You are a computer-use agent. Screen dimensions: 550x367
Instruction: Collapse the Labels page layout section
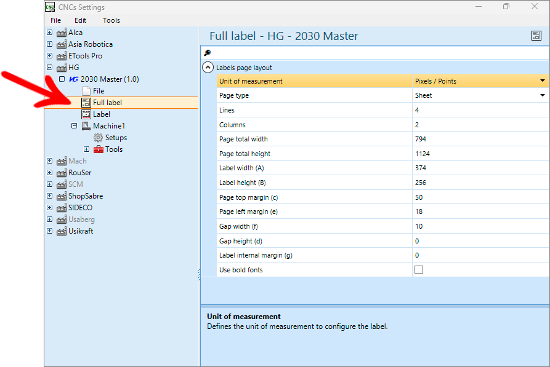(208, 67)
